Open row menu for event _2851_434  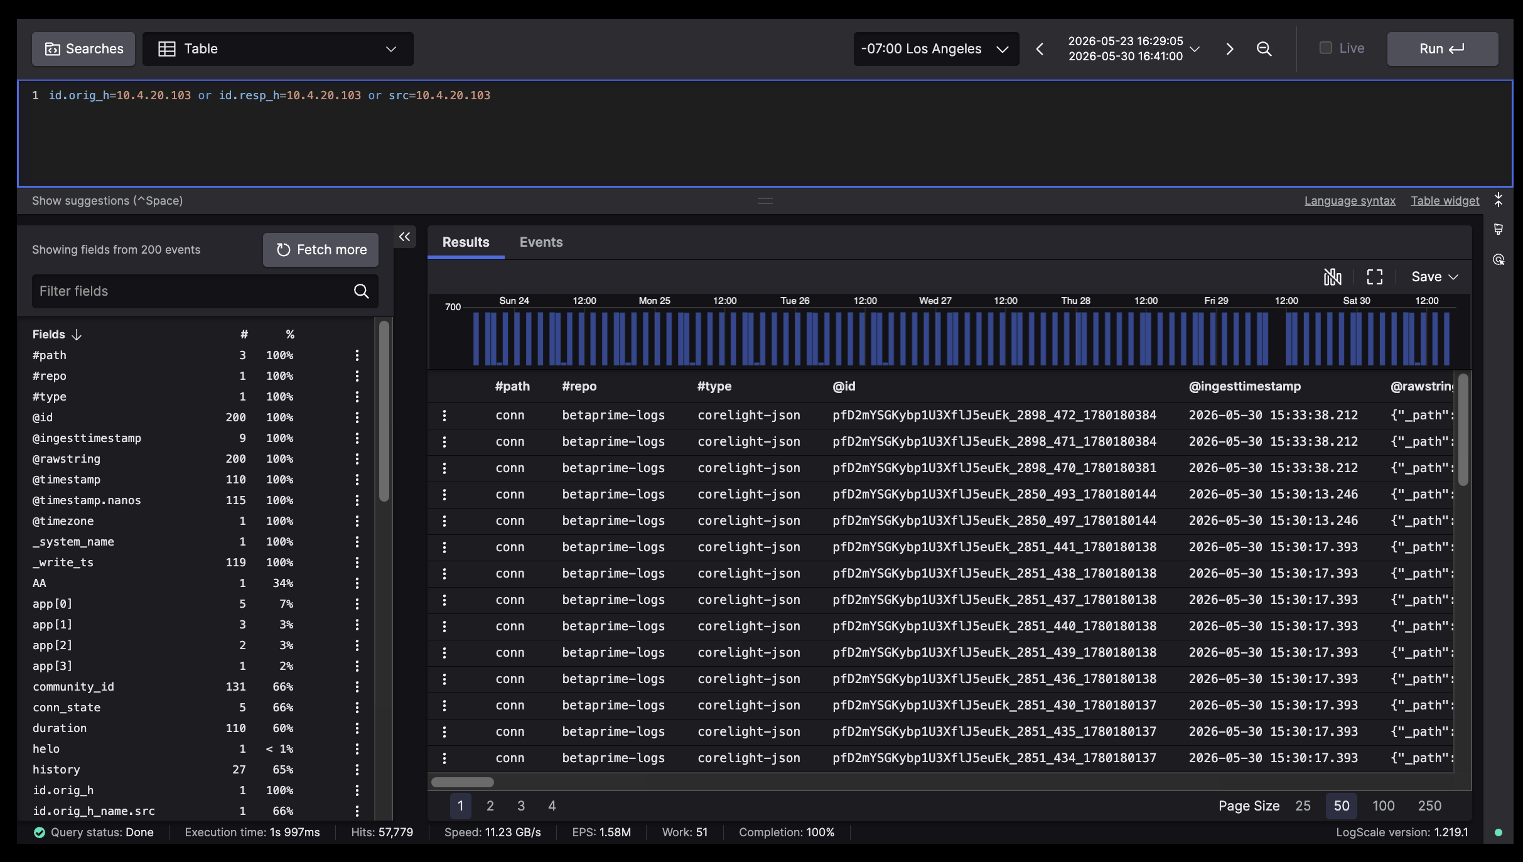(444, 758)
